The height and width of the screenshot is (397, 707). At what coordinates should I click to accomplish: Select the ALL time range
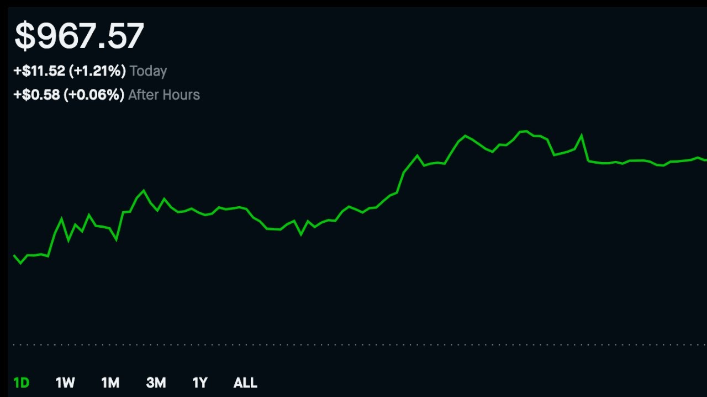coord(245,383)
